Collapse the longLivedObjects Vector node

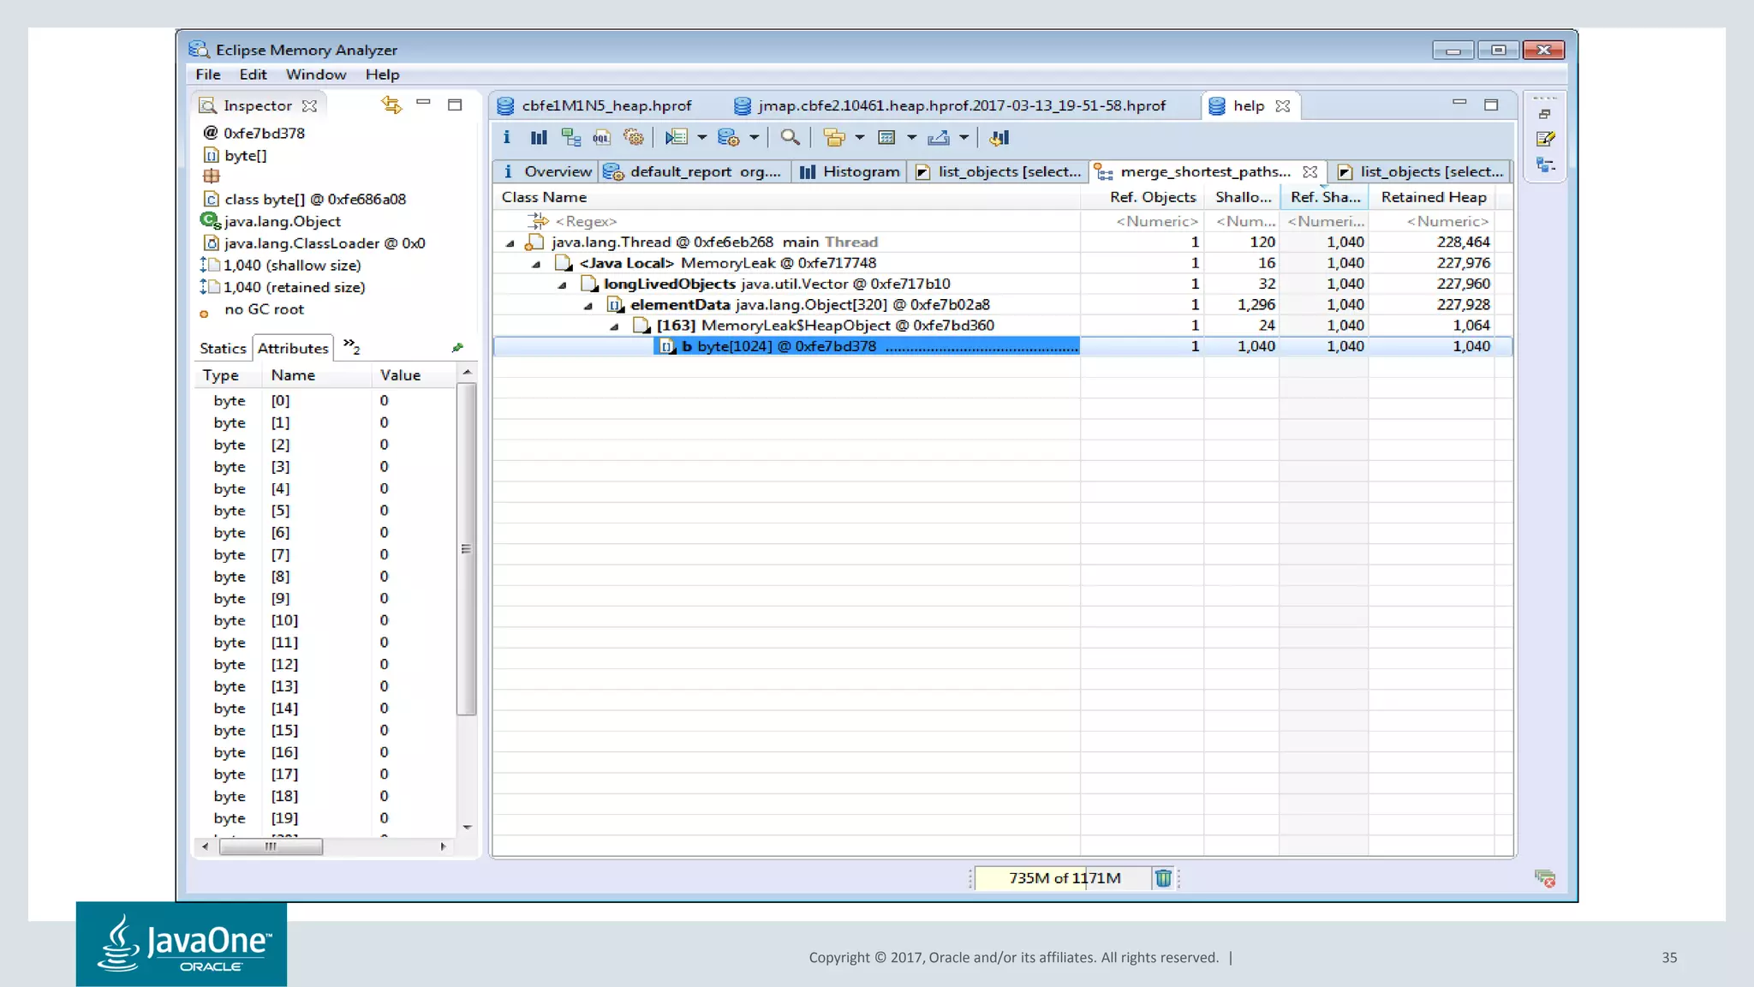tap(564, 284)
